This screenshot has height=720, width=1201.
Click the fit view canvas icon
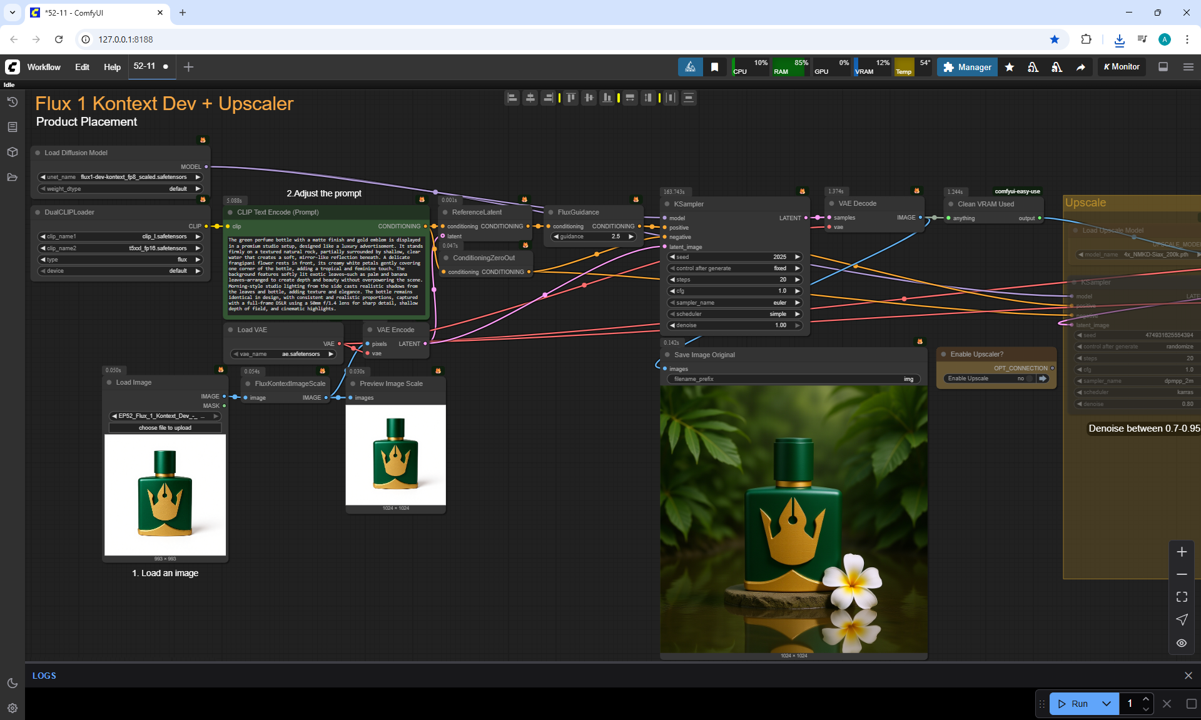tap(1182, 597)
